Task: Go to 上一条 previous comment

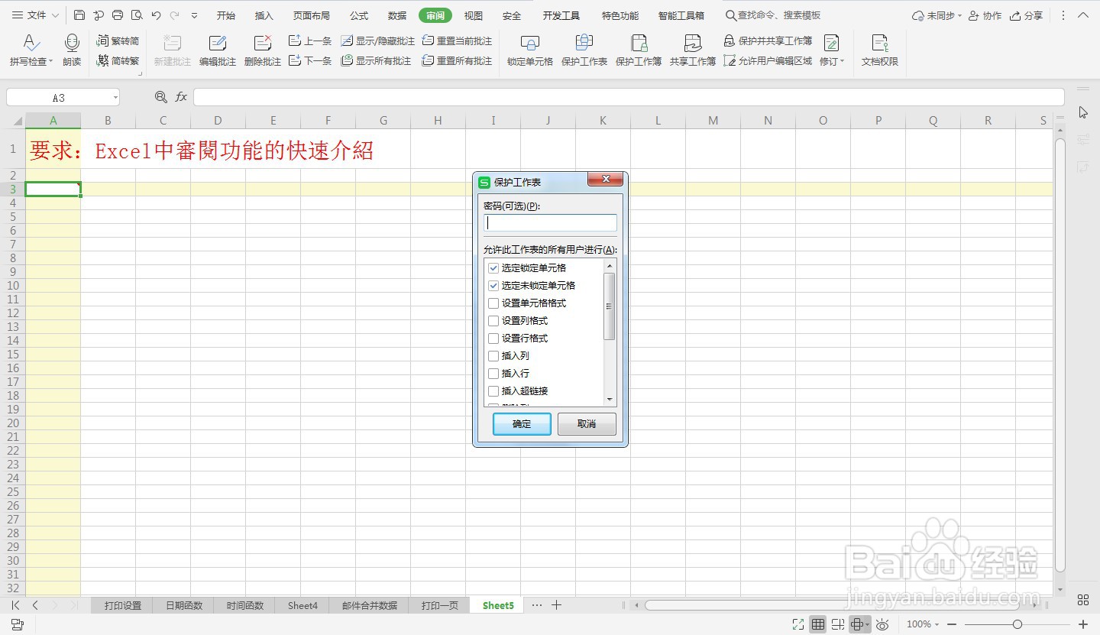Action: click(310, 40)
